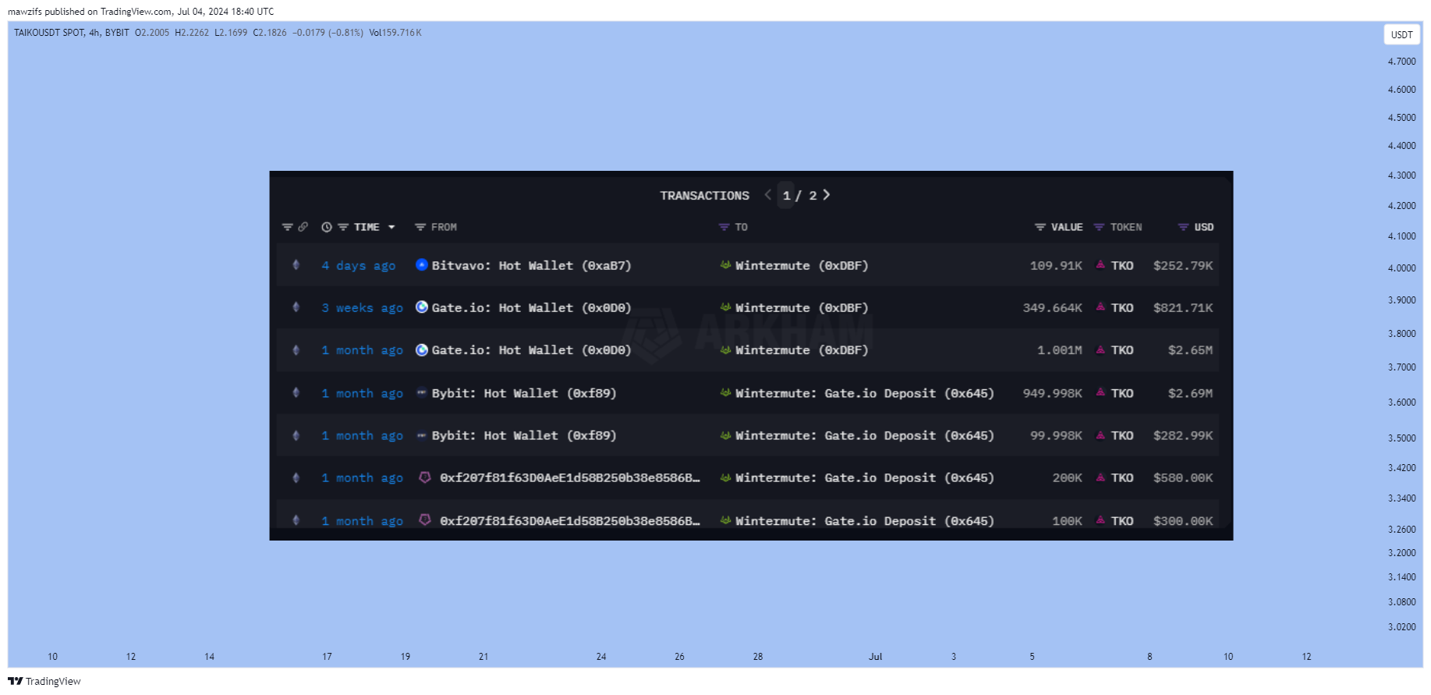Open 'Bitvavo: Hot Wallet (0xaB7)' sender

click(532, 266)
